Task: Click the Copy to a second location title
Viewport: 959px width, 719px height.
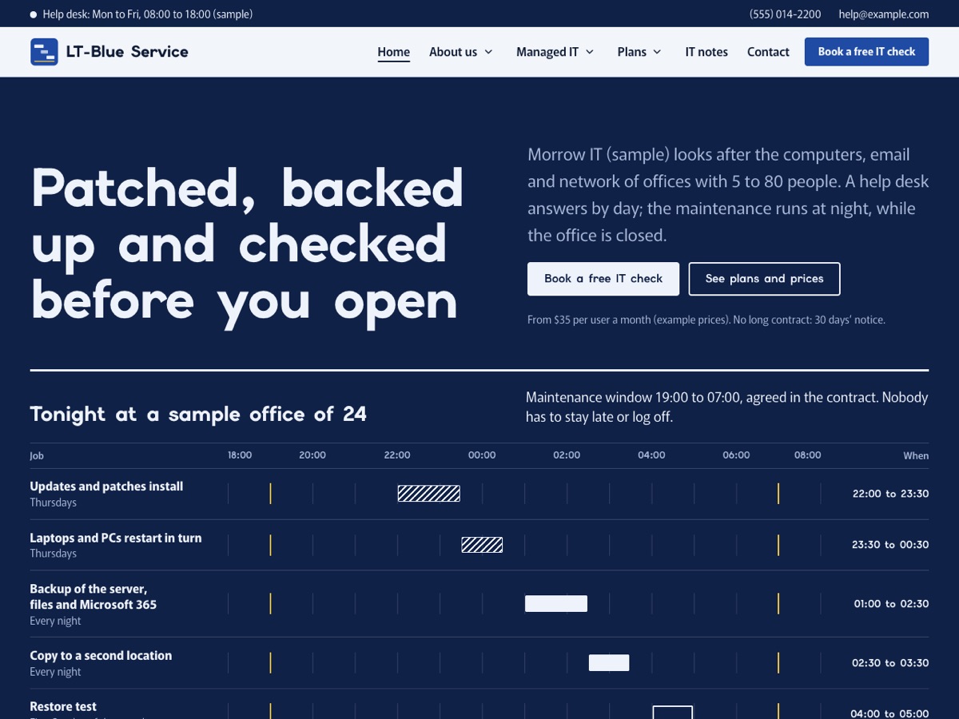Action: point(101,656)
